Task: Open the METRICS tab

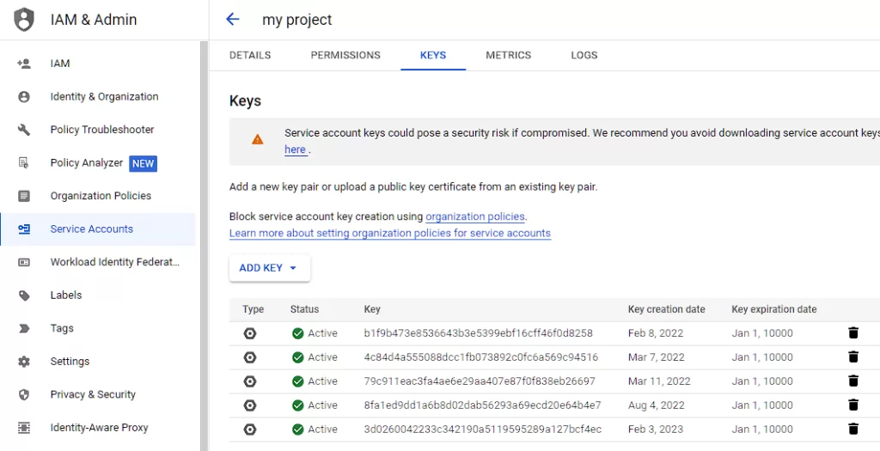Action: (x=509, y=55)
